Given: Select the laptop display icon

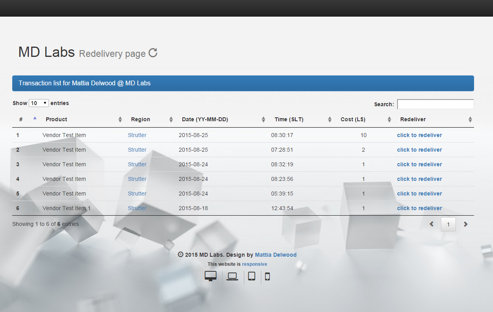Looking at the screenshot, I should click(232, 276).
